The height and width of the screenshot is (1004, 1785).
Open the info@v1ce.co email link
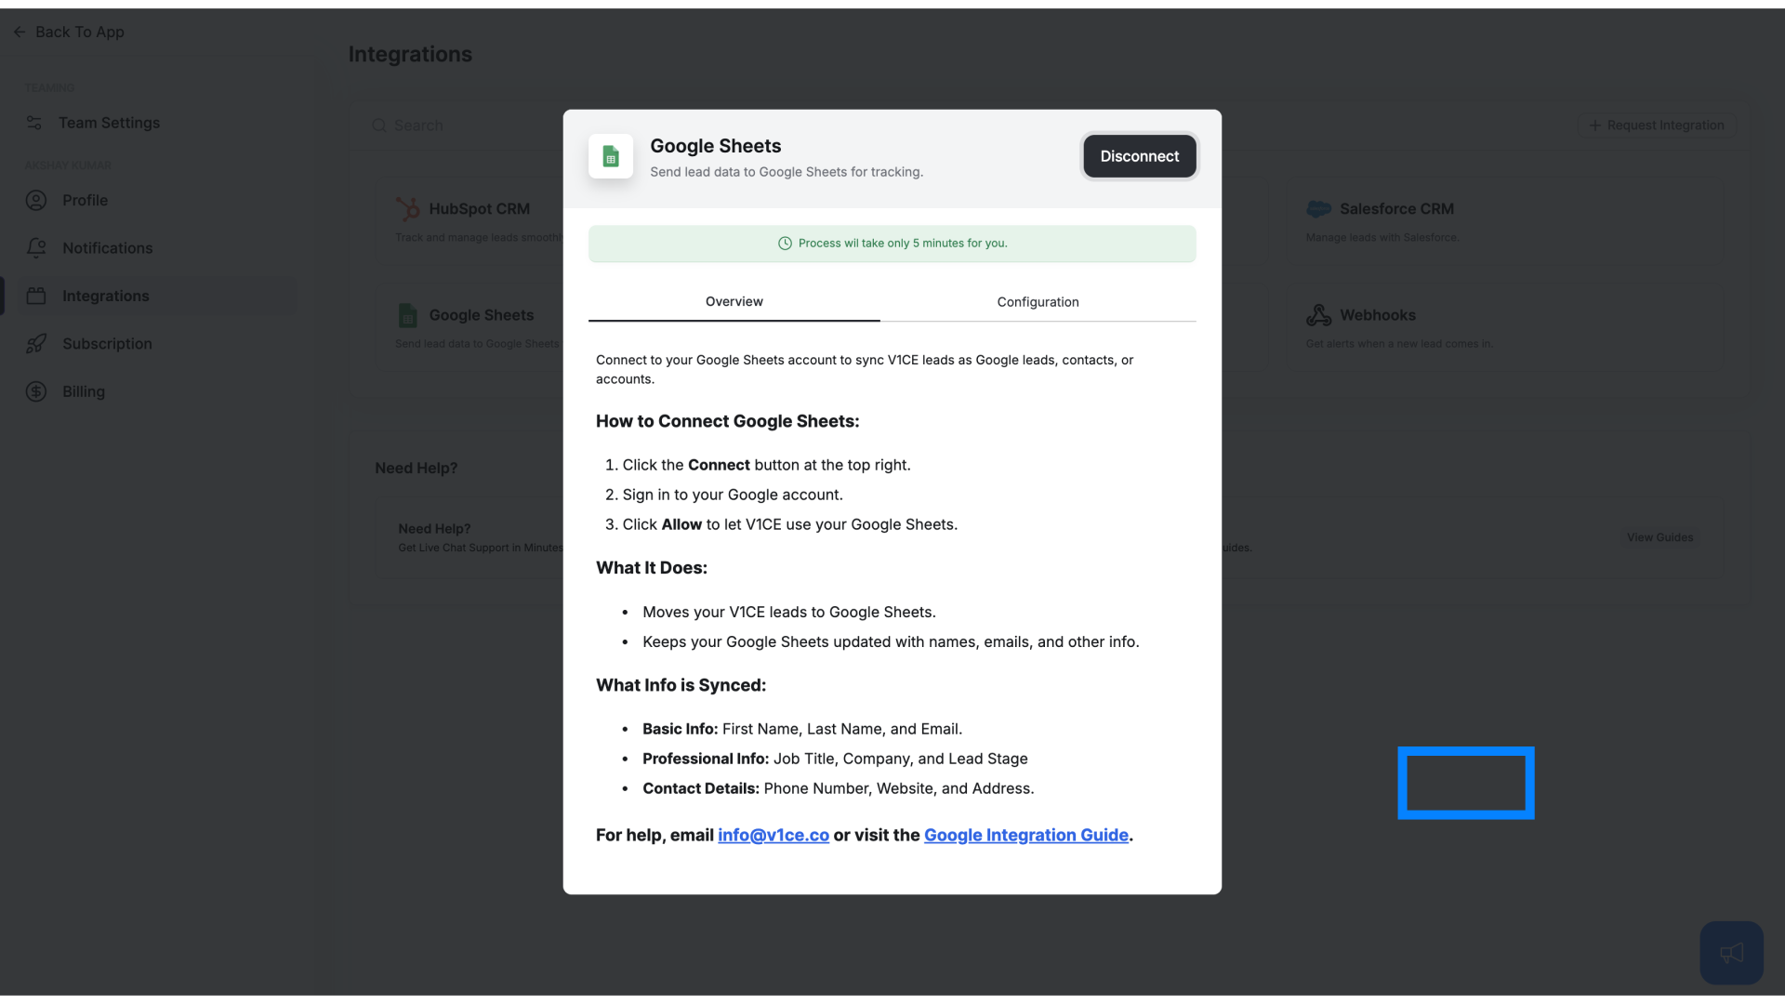point(773,835)
